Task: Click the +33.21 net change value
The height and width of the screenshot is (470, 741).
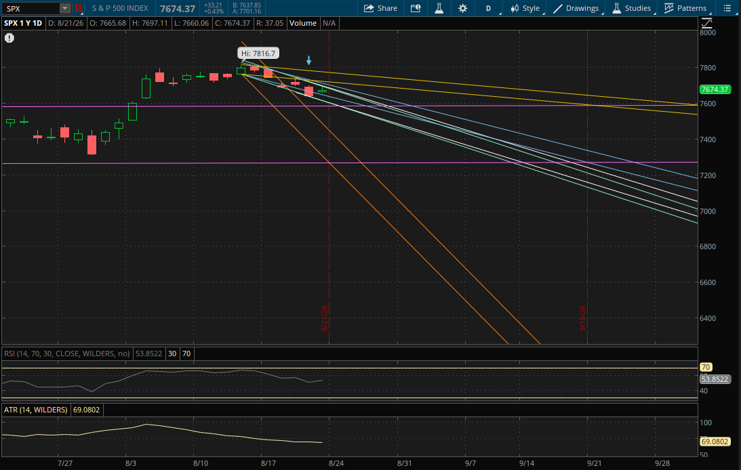Action: click(x=213, y=5)
